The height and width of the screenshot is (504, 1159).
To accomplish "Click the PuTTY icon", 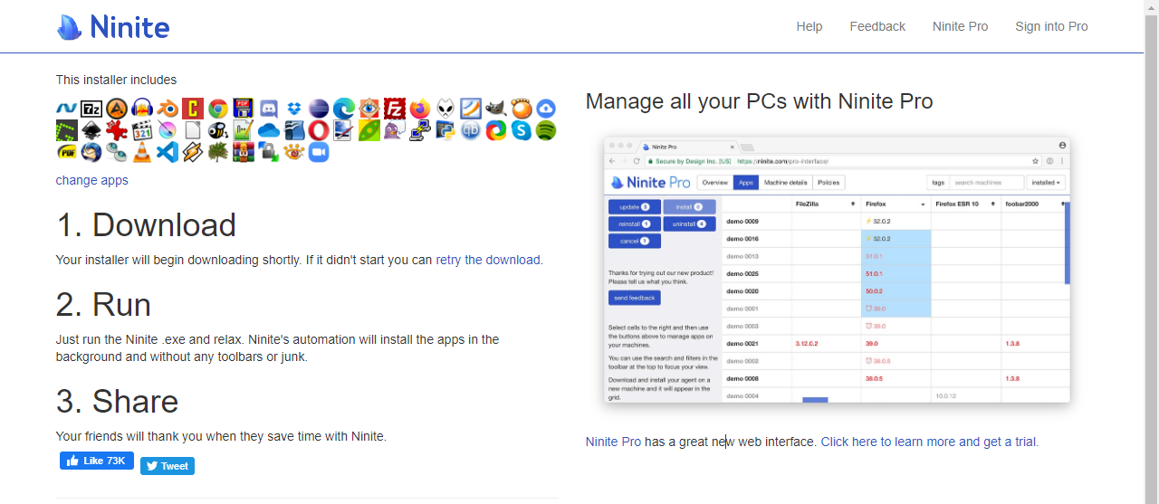I will click(x=420, y=130).
